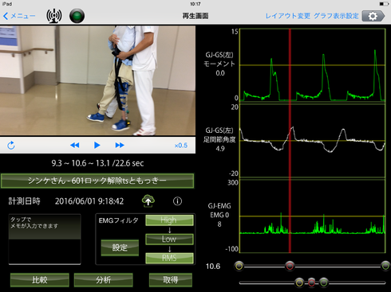This screenshot has width=391, height=292.
Task: Open the gear settings button
Action: (373, 16)
